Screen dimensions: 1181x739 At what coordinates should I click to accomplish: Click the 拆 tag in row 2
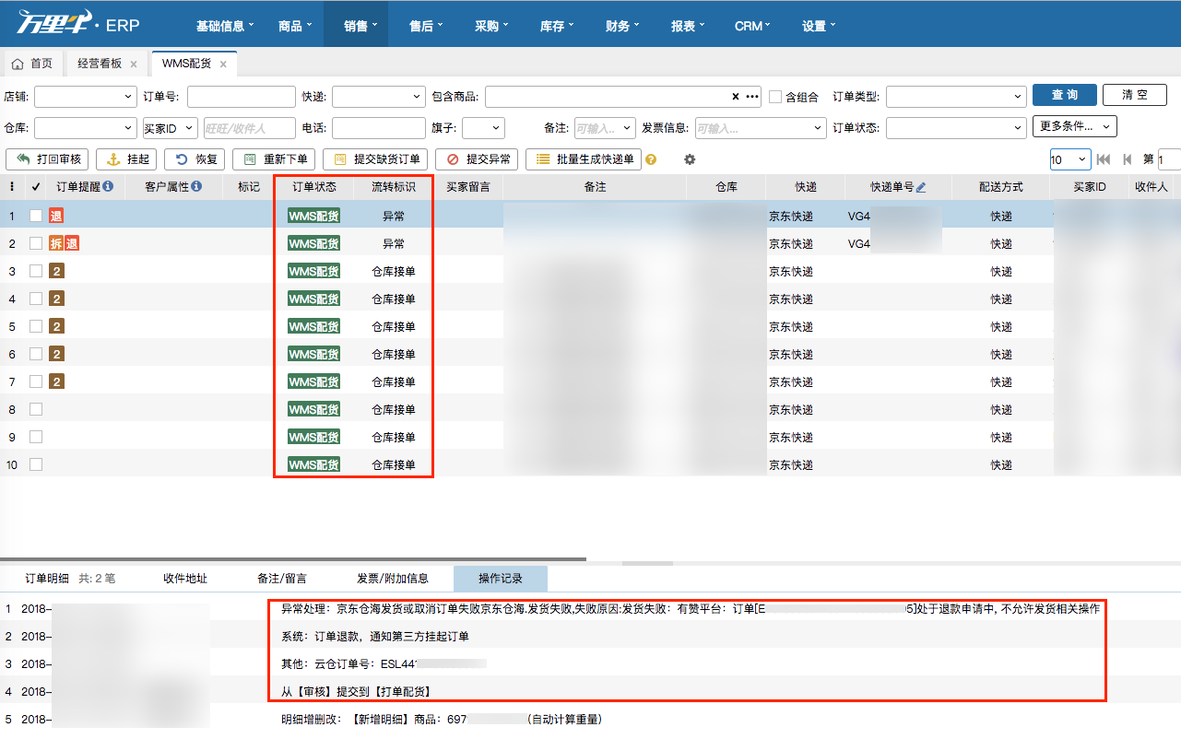pyautogui.click(x=56, y=244)
